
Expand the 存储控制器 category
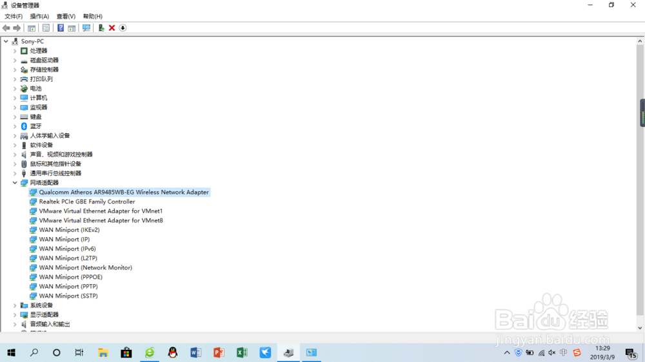pos(15,70)
